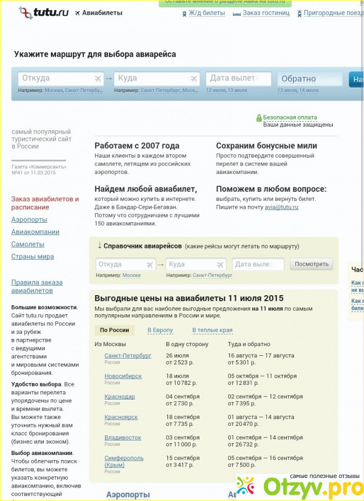Viewport: 364px width, 501px height.
Task: Open Заказ гостиниц section
Action: (266, 13)
